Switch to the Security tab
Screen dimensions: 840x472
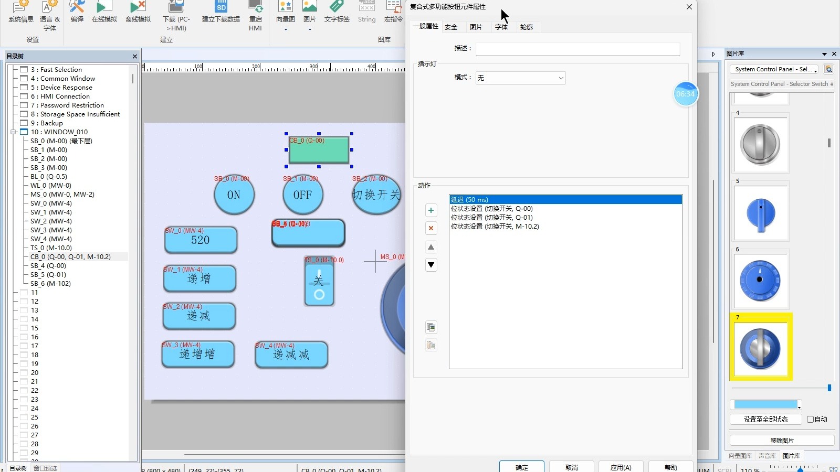451,27
